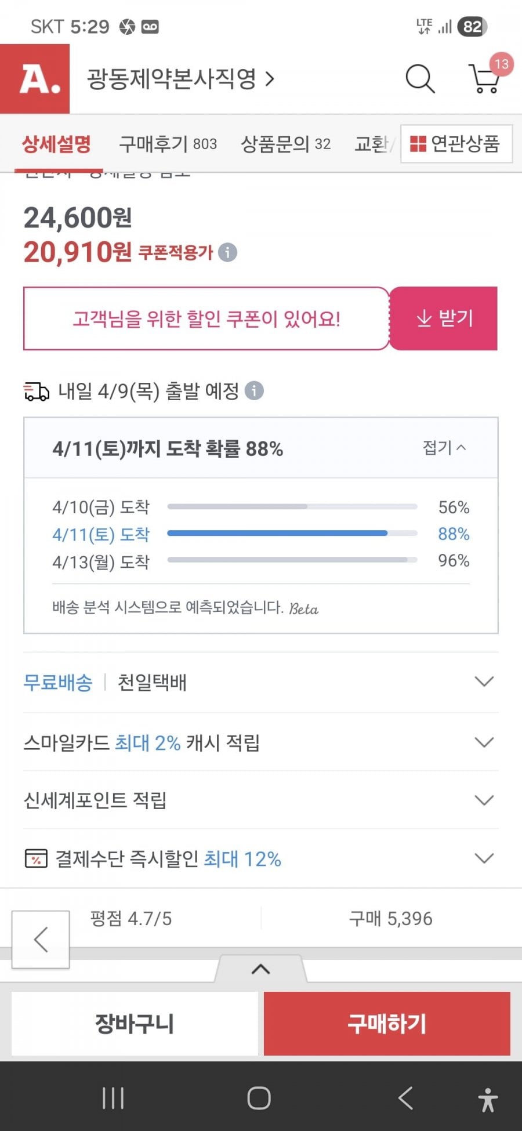Open 광동제약본사직영 store link
This screenshot has width=522, height=1131.
(180, 79)
